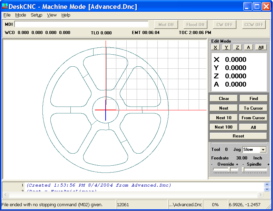
Task: Toggle the X axis edit button
Action: point(215,47)
